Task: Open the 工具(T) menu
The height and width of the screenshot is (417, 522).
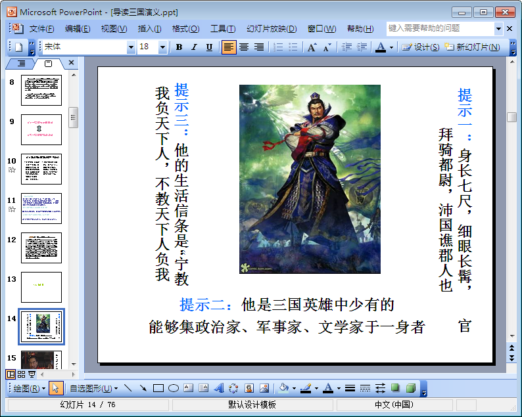Action: [223, 29]
